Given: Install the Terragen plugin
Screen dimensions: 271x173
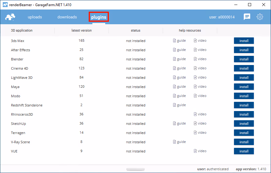Looking at the screenshot, I should [244, 133].
